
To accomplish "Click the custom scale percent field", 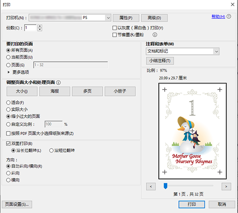I will pos(53,124).
